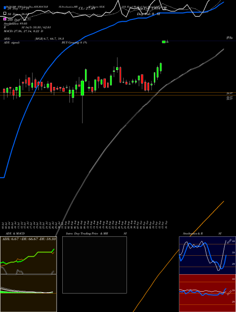Open the red RSI chart panel
The height and width of the screenshot is (312, 236).
tap(207, 293)
